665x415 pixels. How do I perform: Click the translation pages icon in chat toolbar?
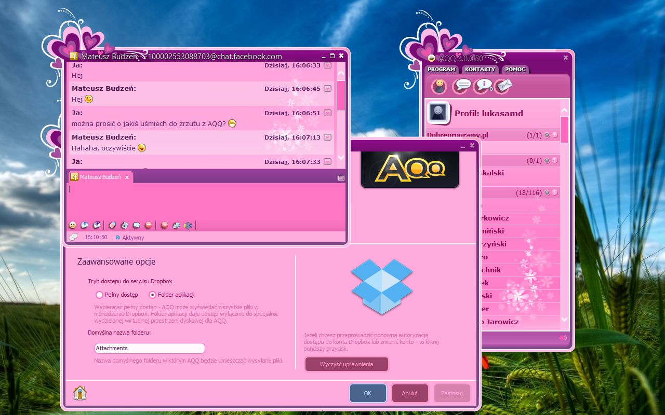176,225
